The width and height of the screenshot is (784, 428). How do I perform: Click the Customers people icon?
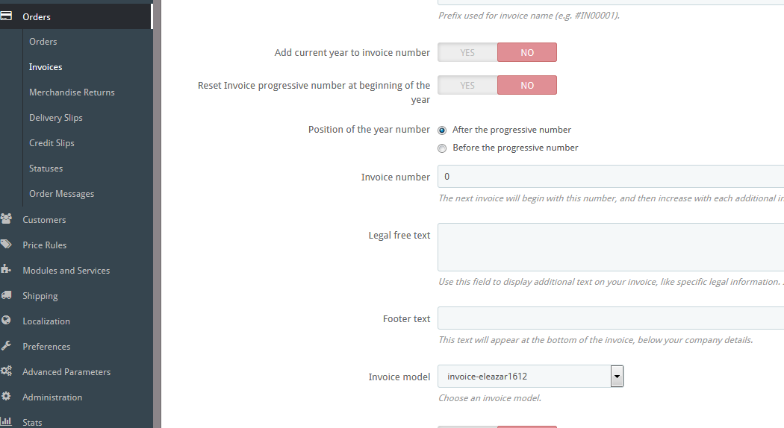[6, 219]
